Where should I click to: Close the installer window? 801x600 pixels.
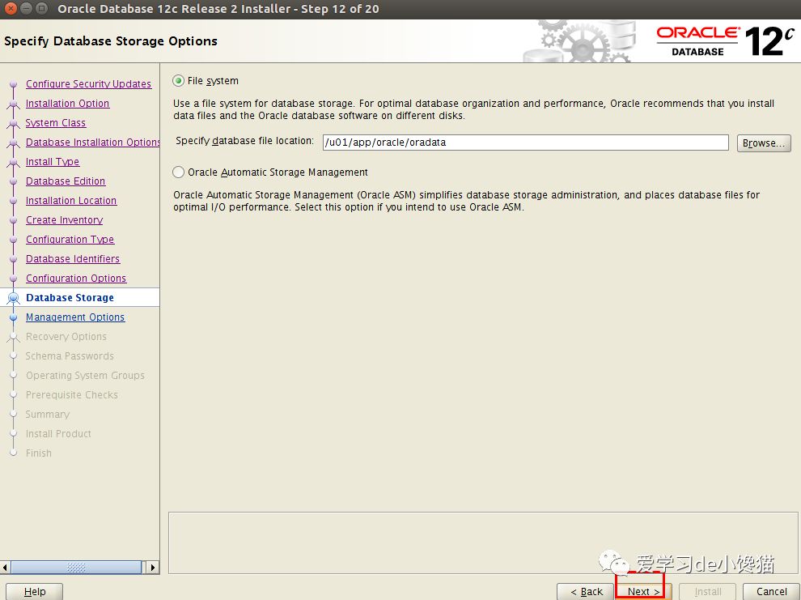(x=11, y=9)
